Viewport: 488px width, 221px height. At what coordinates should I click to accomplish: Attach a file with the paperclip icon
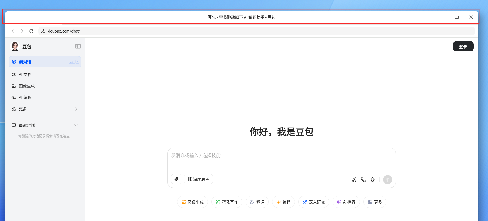coord(176,179)
